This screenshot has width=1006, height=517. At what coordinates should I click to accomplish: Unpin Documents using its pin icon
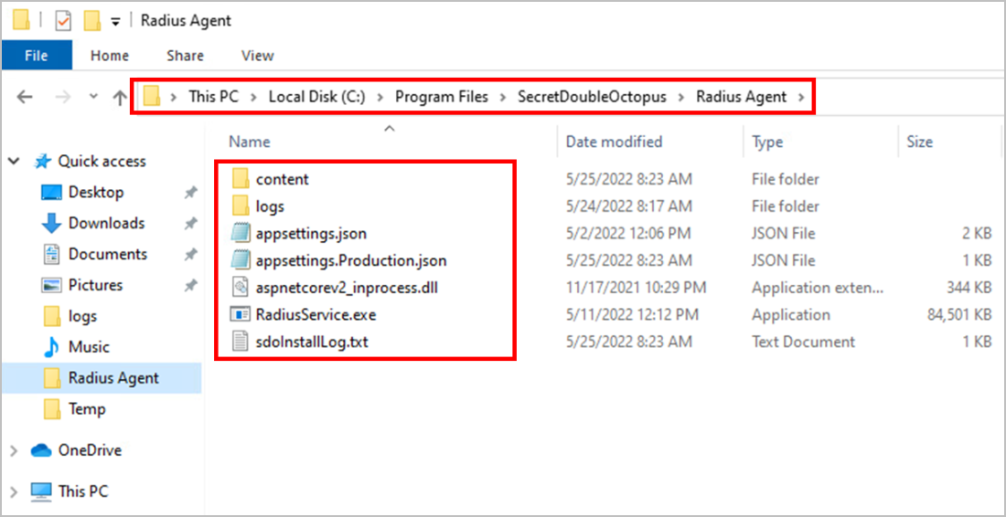click(x=190, y=254)
